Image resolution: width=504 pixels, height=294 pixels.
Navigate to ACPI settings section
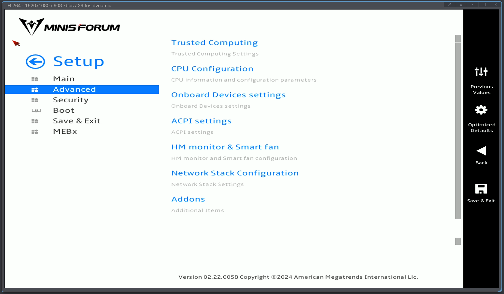pyautogui.click(x=201, y=121)
